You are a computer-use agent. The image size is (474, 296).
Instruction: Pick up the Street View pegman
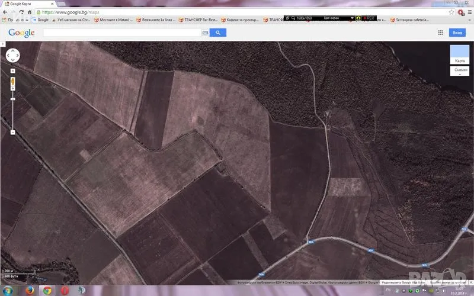(x=12, y=80)
